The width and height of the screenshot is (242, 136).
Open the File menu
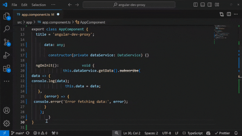coord(14,5)
